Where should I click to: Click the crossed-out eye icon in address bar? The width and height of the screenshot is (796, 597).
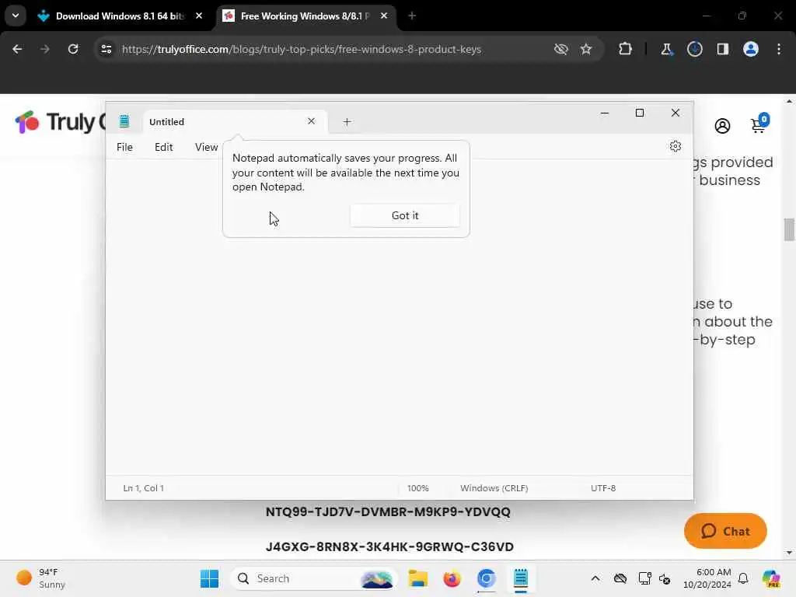coord(561,49)
